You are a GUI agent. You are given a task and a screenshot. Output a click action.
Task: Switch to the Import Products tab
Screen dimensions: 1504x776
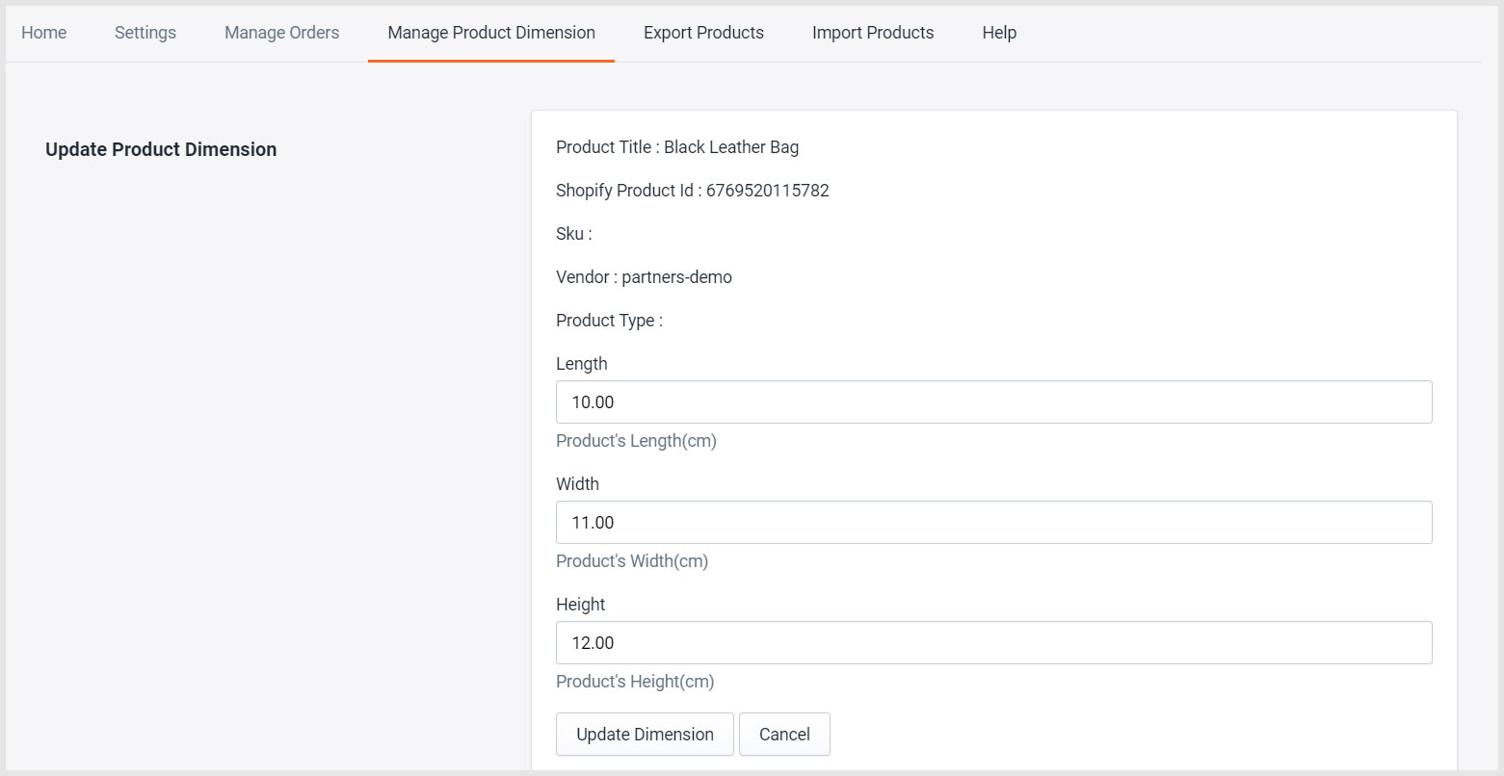pos(873,32)
